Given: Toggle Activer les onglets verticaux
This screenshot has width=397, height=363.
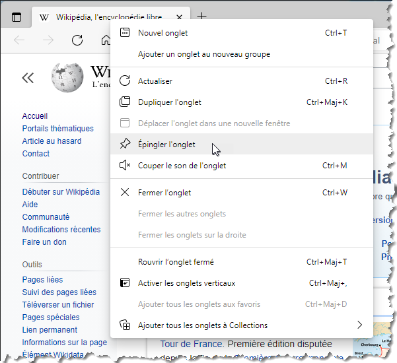Looking at the screenshot, I should [186, 283].
